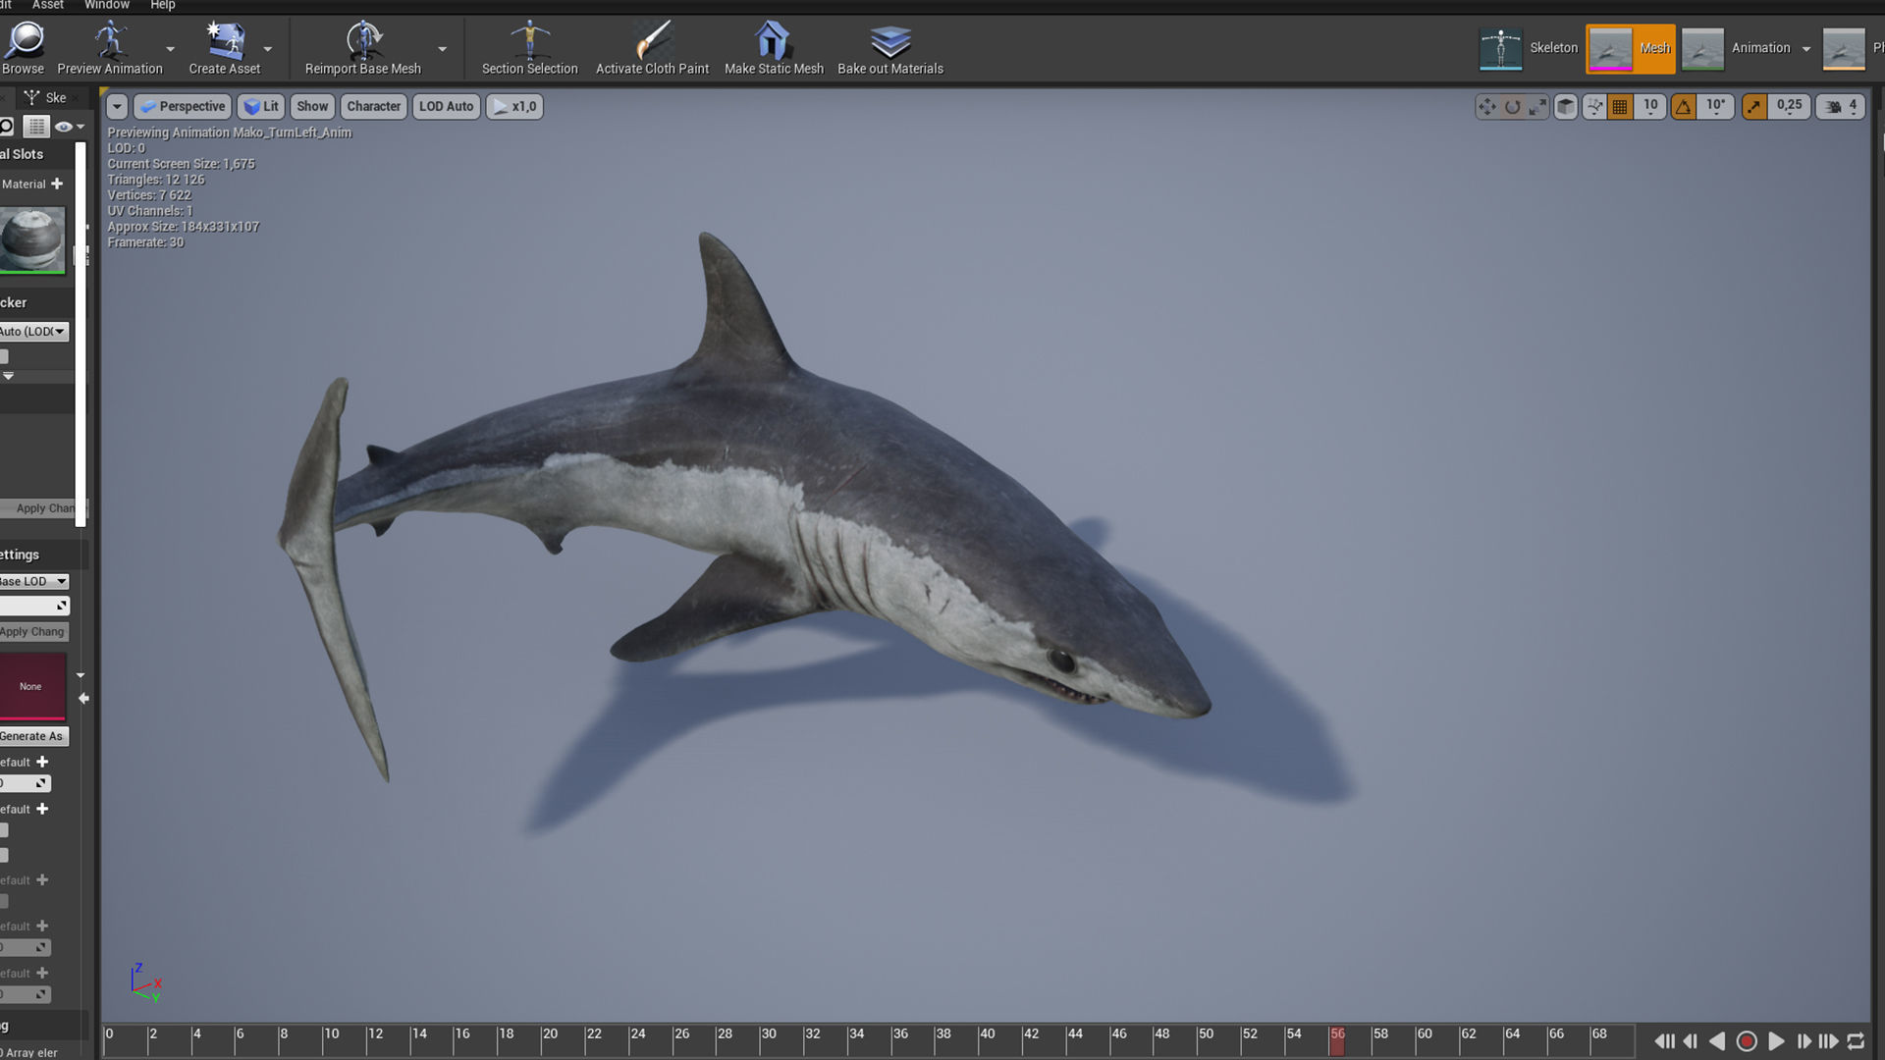Open the LOD Auto dropdown
The width and height of the screenshot is (1885, 1060).
point(447,106)
